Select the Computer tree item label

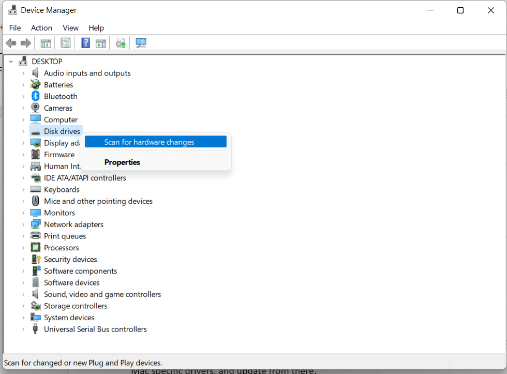61,119
